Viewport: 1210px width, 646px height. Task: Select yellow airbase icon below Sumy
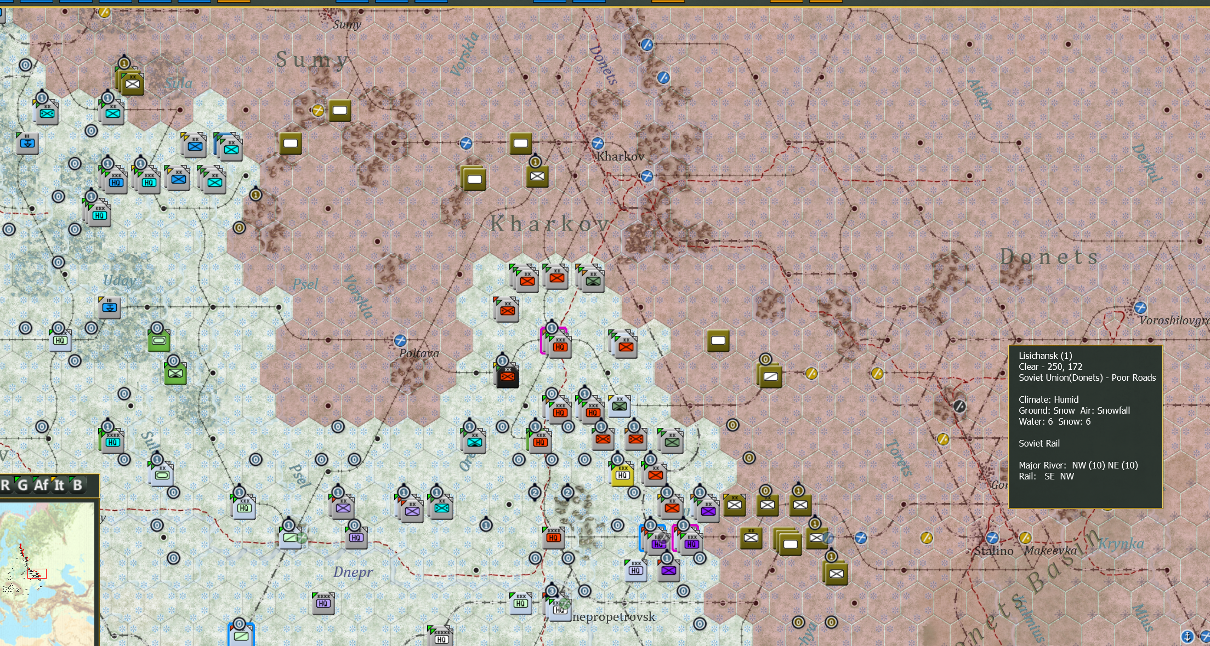pyautogui.click(x=317, y=110)
